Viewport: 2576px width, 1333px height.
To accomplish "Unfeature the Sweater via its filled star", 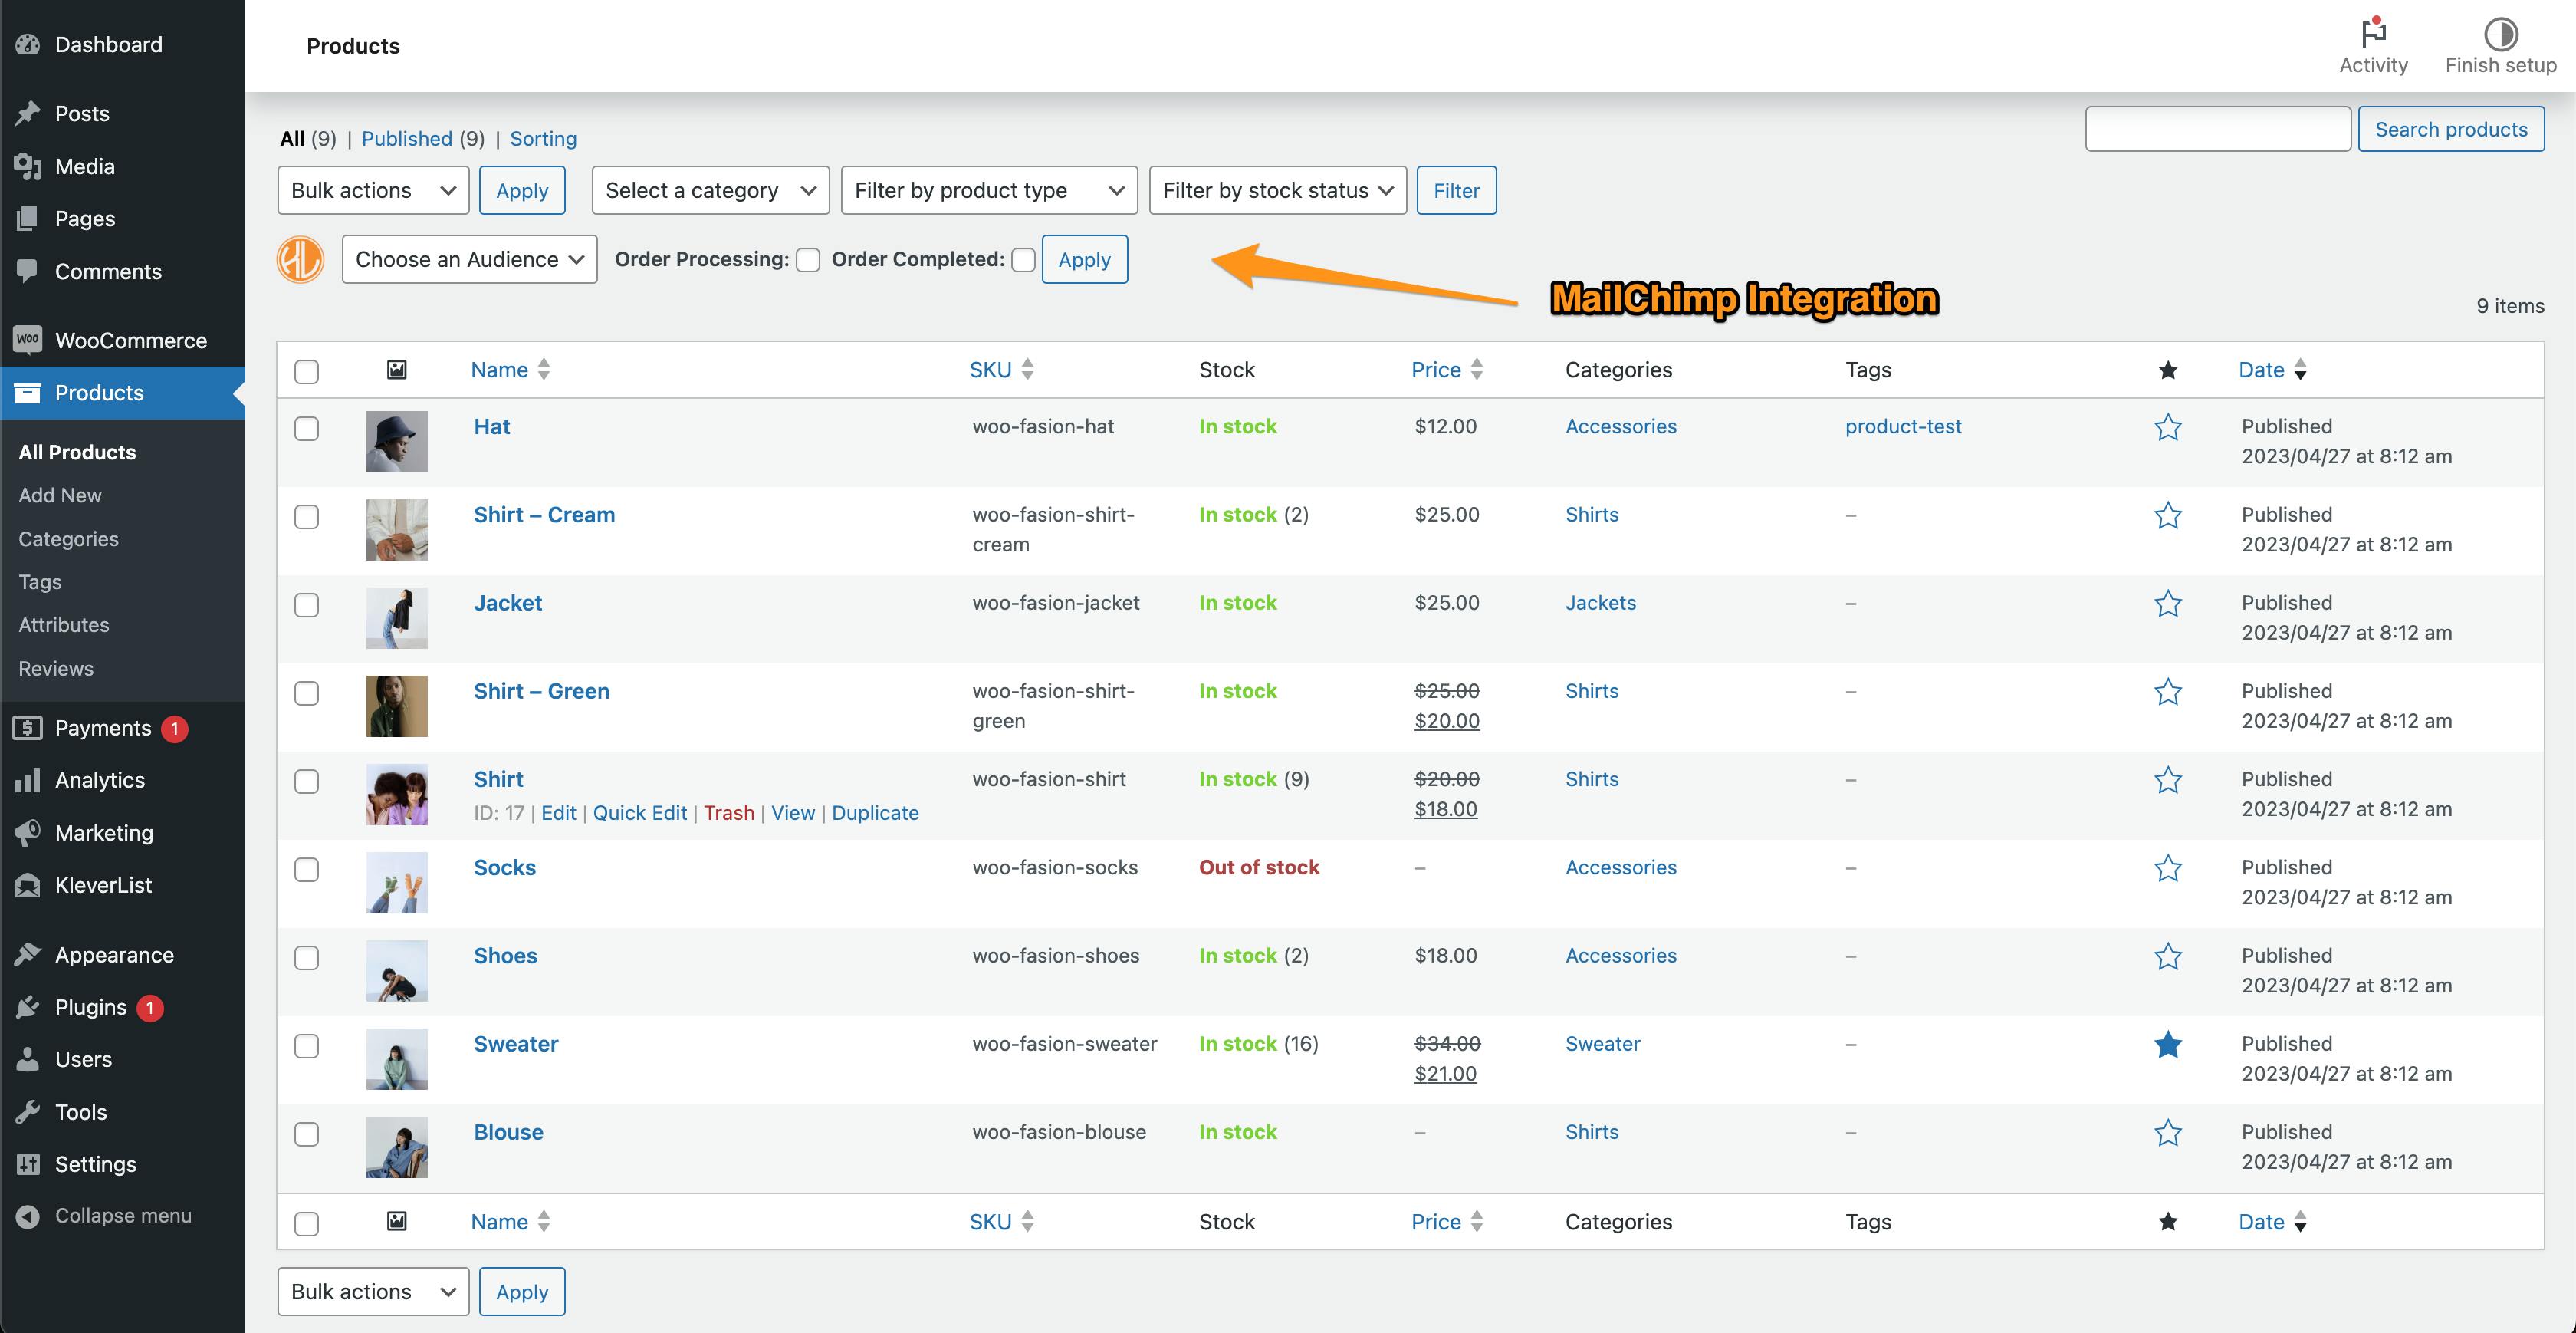I will click(2167, 1044).
